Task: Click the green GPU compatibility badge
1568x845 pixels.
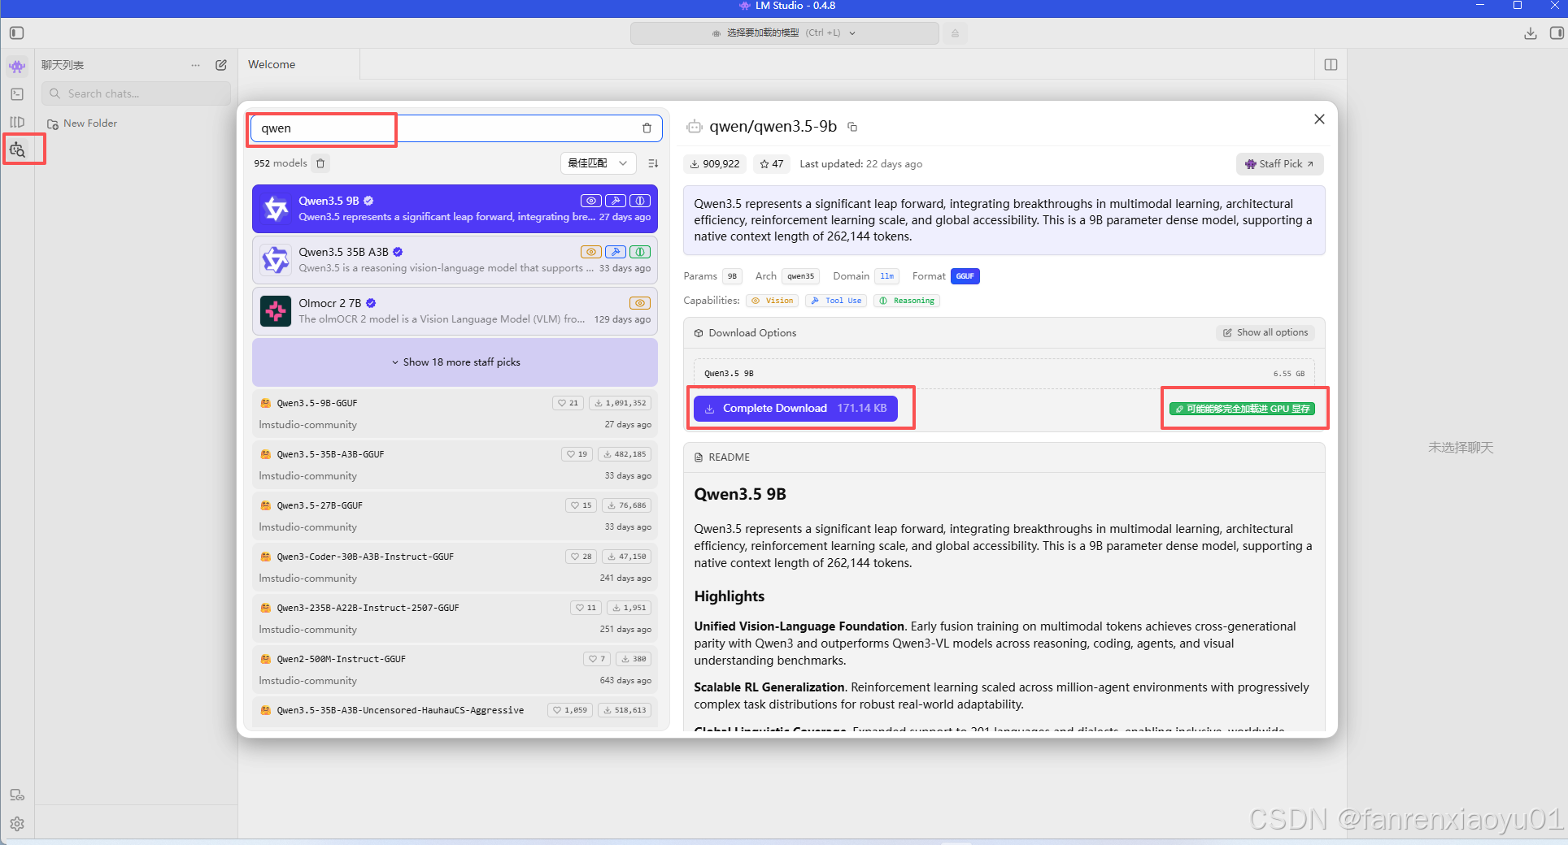Action: click(x=1242, y=409)
